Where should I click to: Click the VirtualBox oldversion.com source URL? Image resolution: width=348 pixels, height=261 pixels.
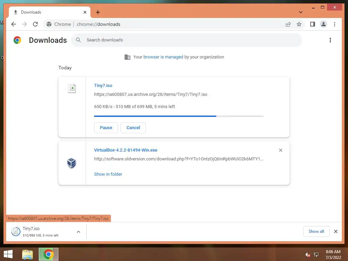pyautogui.click(x=179, y=159)
